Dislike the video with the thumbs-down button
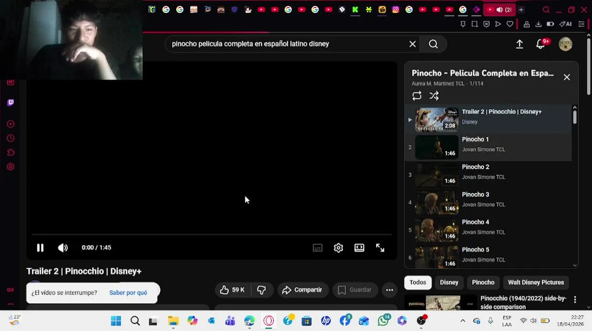 click(x=261, y=290)
